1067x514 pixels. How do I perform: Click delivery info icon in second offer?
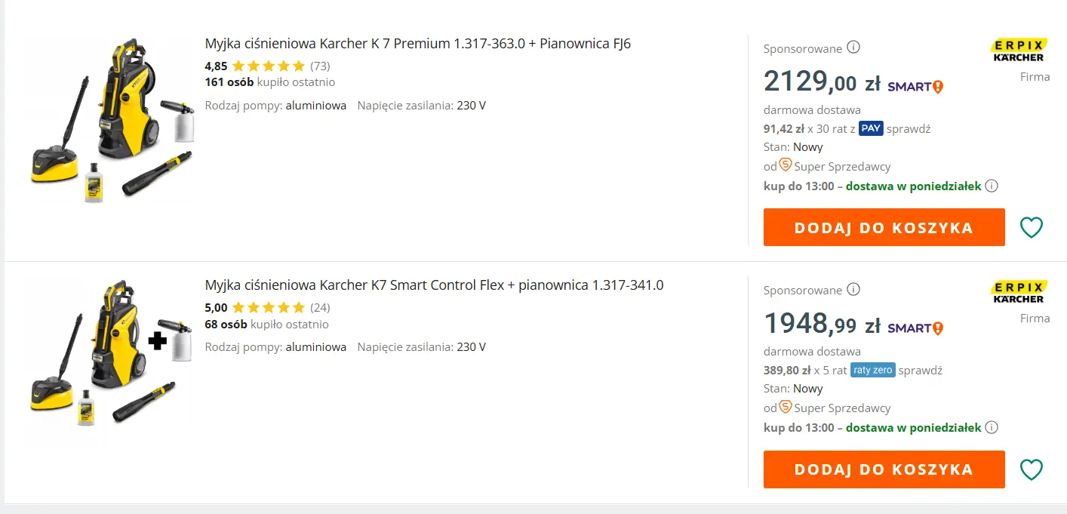coord(992,427)
